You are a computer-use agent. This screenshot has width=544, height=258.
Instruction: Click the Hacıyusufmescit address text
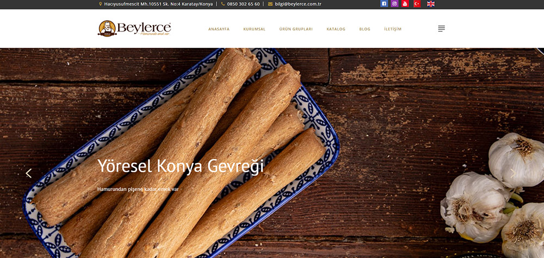159,4
